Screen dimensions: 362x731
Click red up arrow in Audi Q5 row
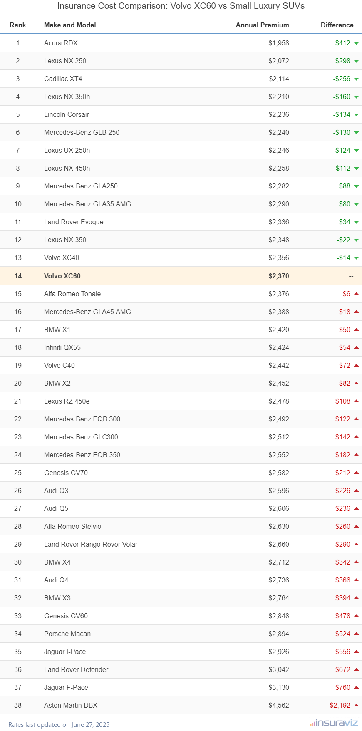pyautogui.click(x=356, y=508)
